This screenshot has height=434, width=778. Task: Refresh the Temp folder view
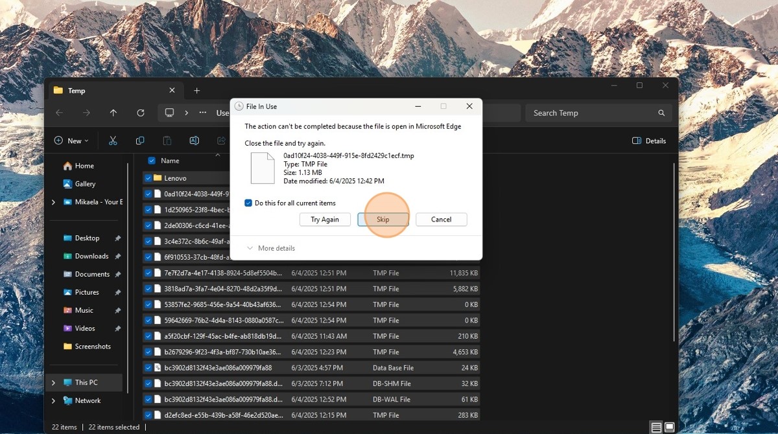[141, 113]
